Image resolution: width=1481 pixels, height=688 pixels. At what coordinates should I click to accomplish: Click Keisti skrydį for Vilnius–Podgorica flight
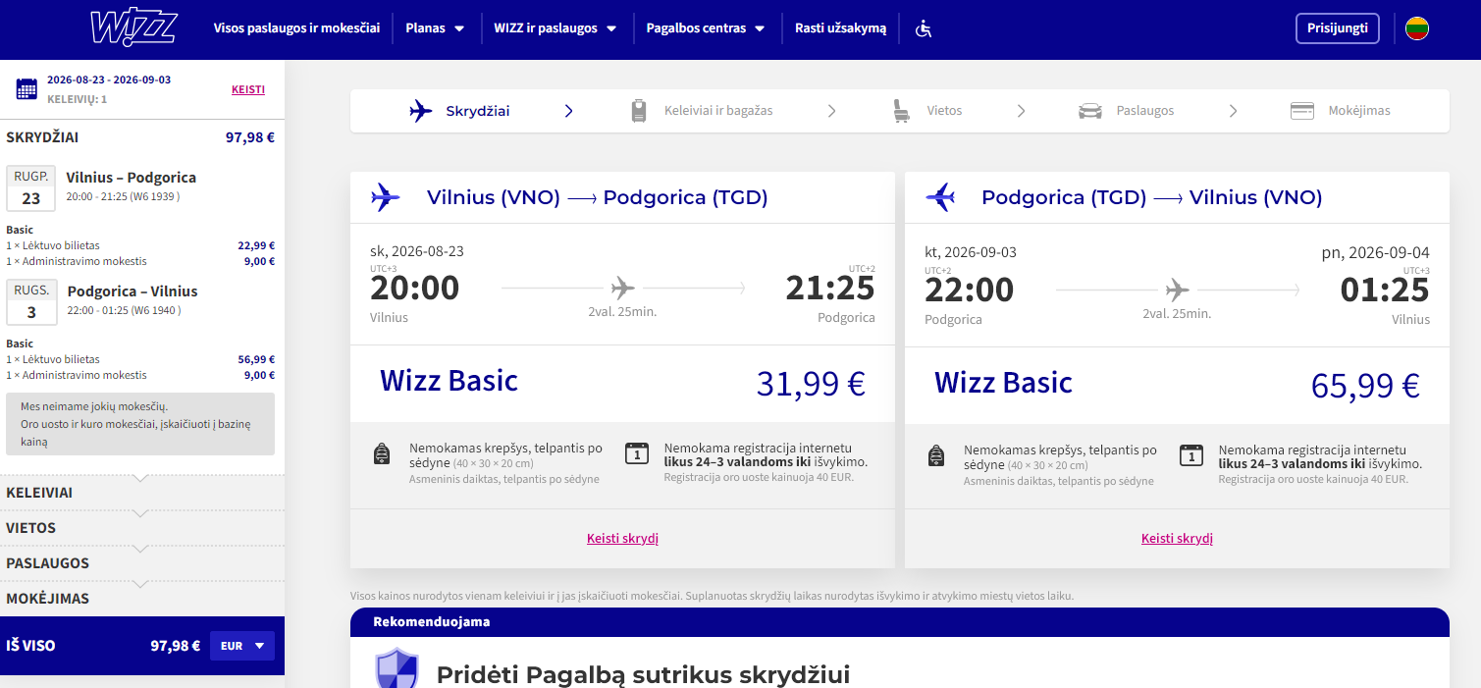tap(622, 539)
